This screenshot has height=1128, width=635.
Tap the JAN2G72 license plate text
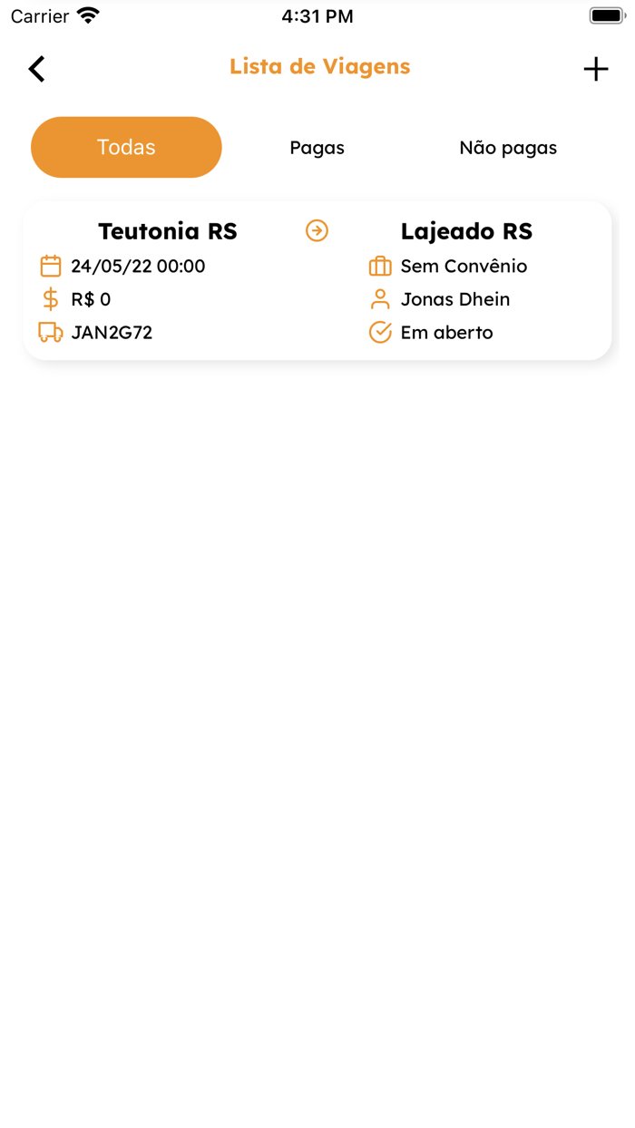[x=112, y=333]
